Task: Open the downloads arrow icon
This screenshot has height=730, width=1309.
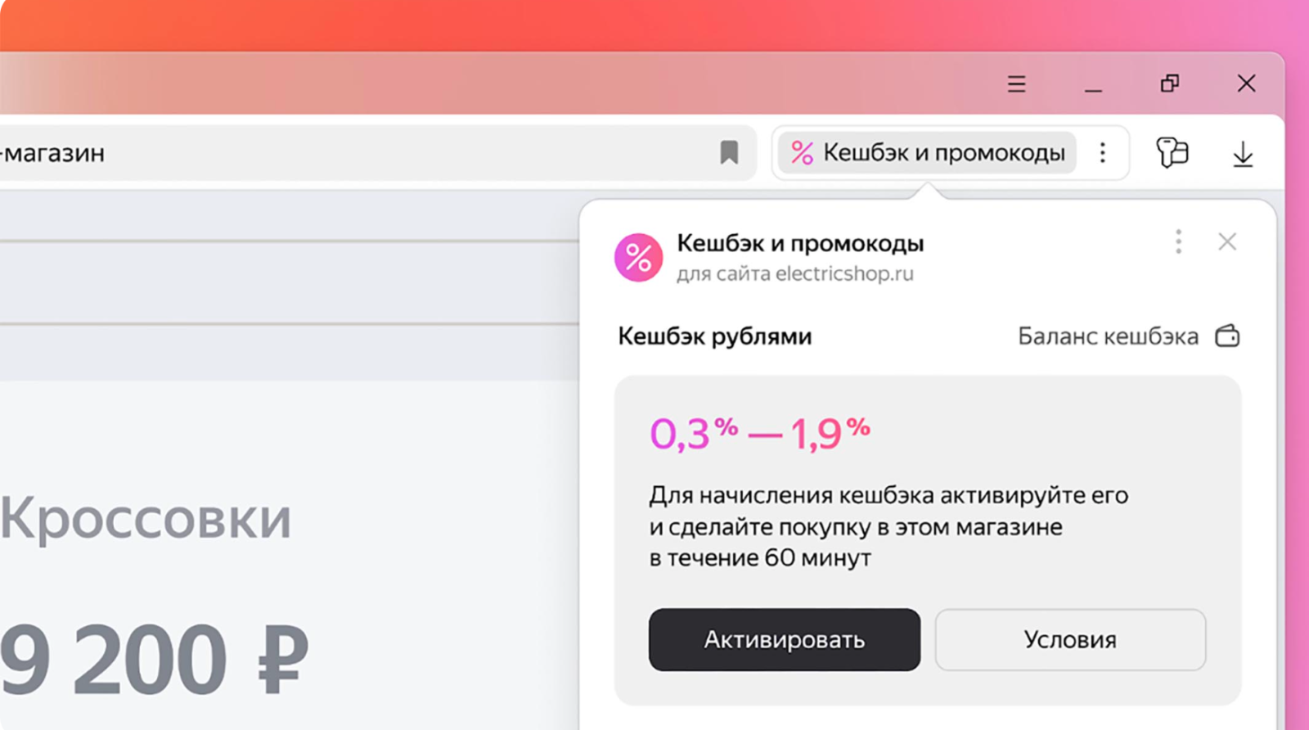Action: pyautogui.click(x=1243, y=154)
